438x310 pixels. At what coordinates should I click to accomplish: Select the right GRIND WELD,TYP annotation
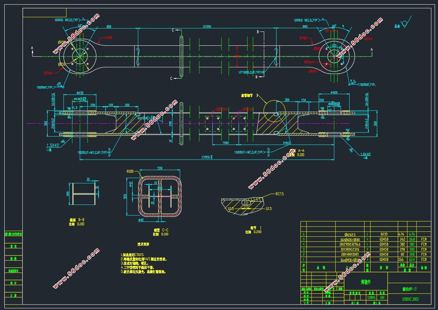306,20
